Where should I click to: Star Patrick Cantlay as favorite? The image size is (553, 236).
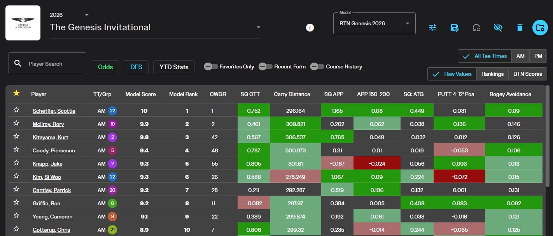tap(16, 189)
